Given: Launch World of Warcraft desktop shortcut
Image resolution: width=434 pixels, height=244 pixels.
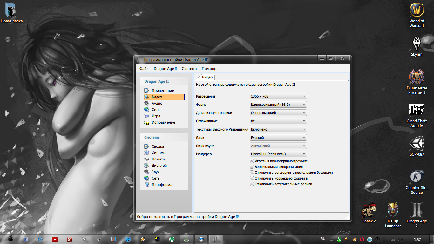Looking at the screenshot, I should point(417,15).
